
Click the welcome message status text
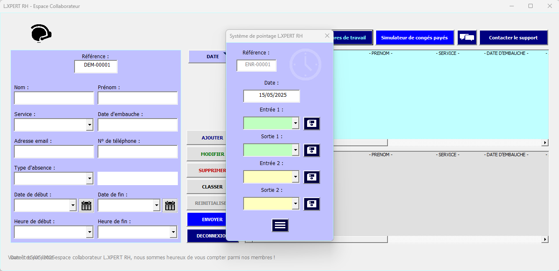141,257
